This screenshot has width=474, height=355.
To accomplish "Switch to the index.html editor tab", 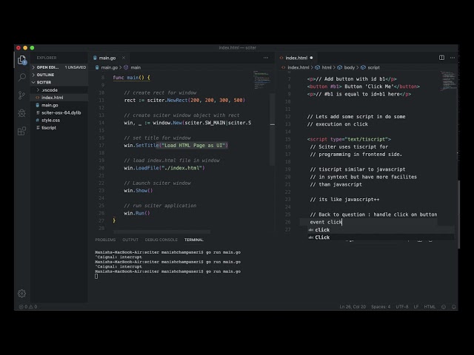I will tap(296, 58).
